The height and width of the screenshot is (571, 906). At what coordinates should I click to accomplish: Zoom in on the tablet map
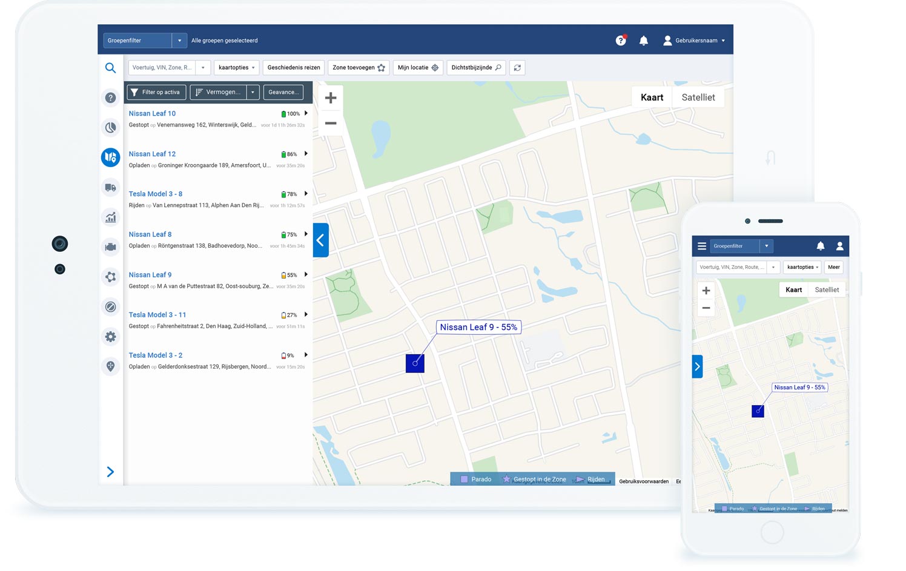pos(331,97)
